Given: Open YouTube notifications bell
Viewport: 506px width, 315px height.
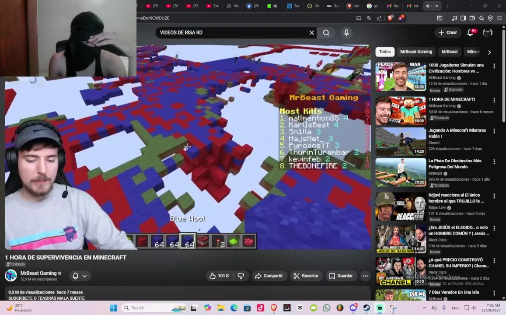Looking at the screenshot, I should pyautogui.click(x=471, y=32).
